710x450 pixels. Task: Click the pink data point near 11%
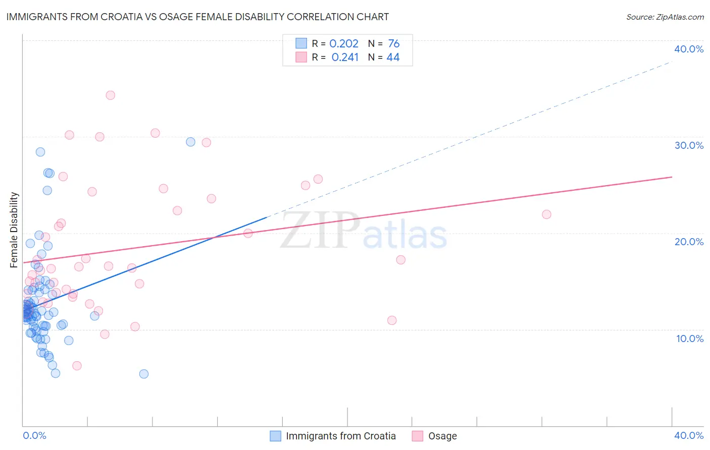pos(392,320)
